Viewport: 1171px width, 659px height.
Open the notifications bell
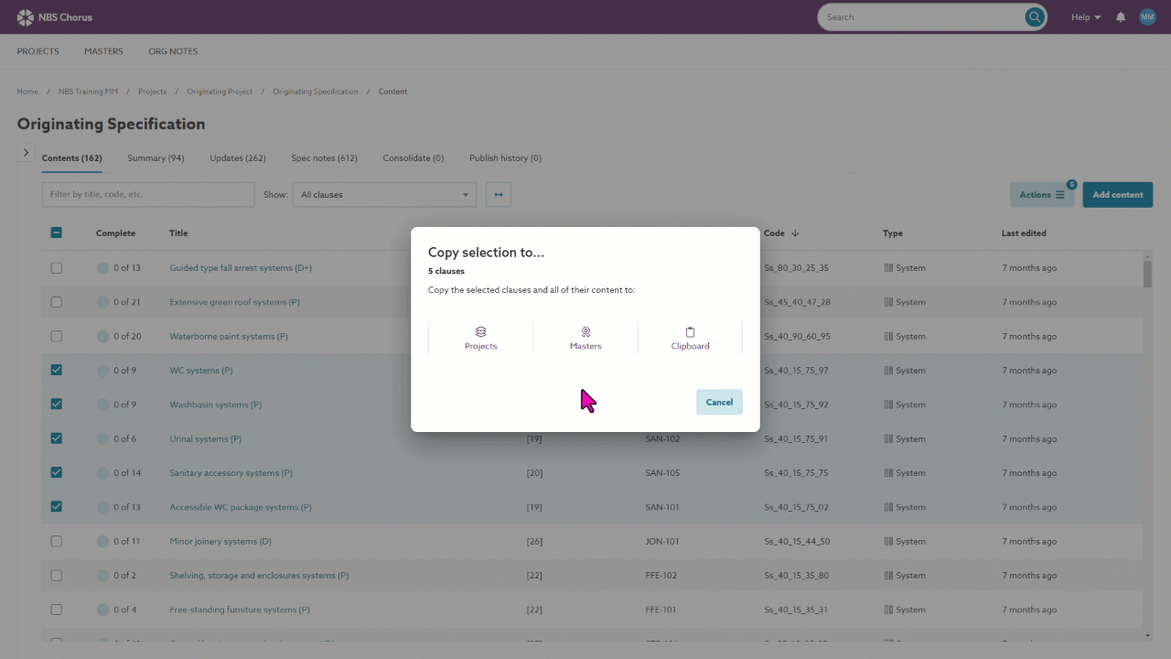pos(1121,17)
